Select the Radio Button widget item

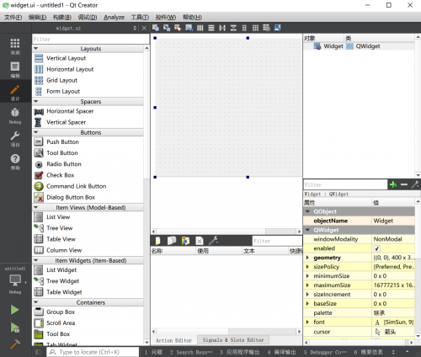pos(64,164)
